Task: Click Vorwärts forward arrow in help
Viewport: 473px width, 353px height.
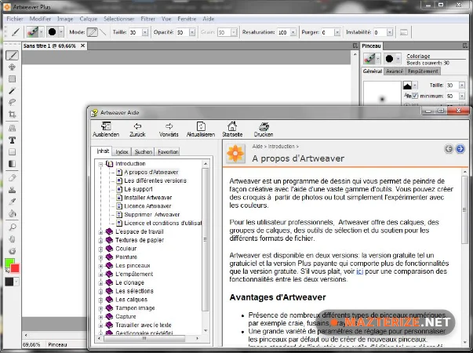Action: pyautogui.click(x=169, y=129)
